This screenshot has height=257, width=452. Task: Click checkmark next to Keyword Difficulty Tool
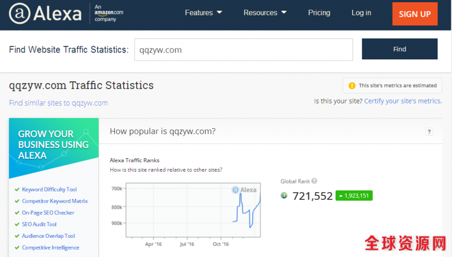pyautogui.click(x=17, y=190)
